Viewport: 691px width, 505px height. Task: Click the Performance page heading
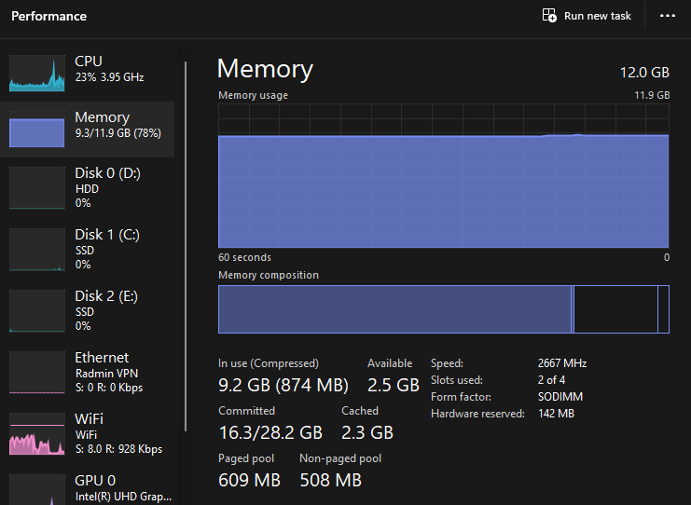click(48, 16)
